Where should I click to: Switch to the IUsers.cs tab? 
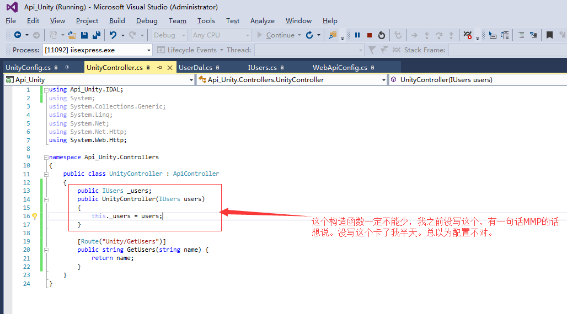(262, 68)
